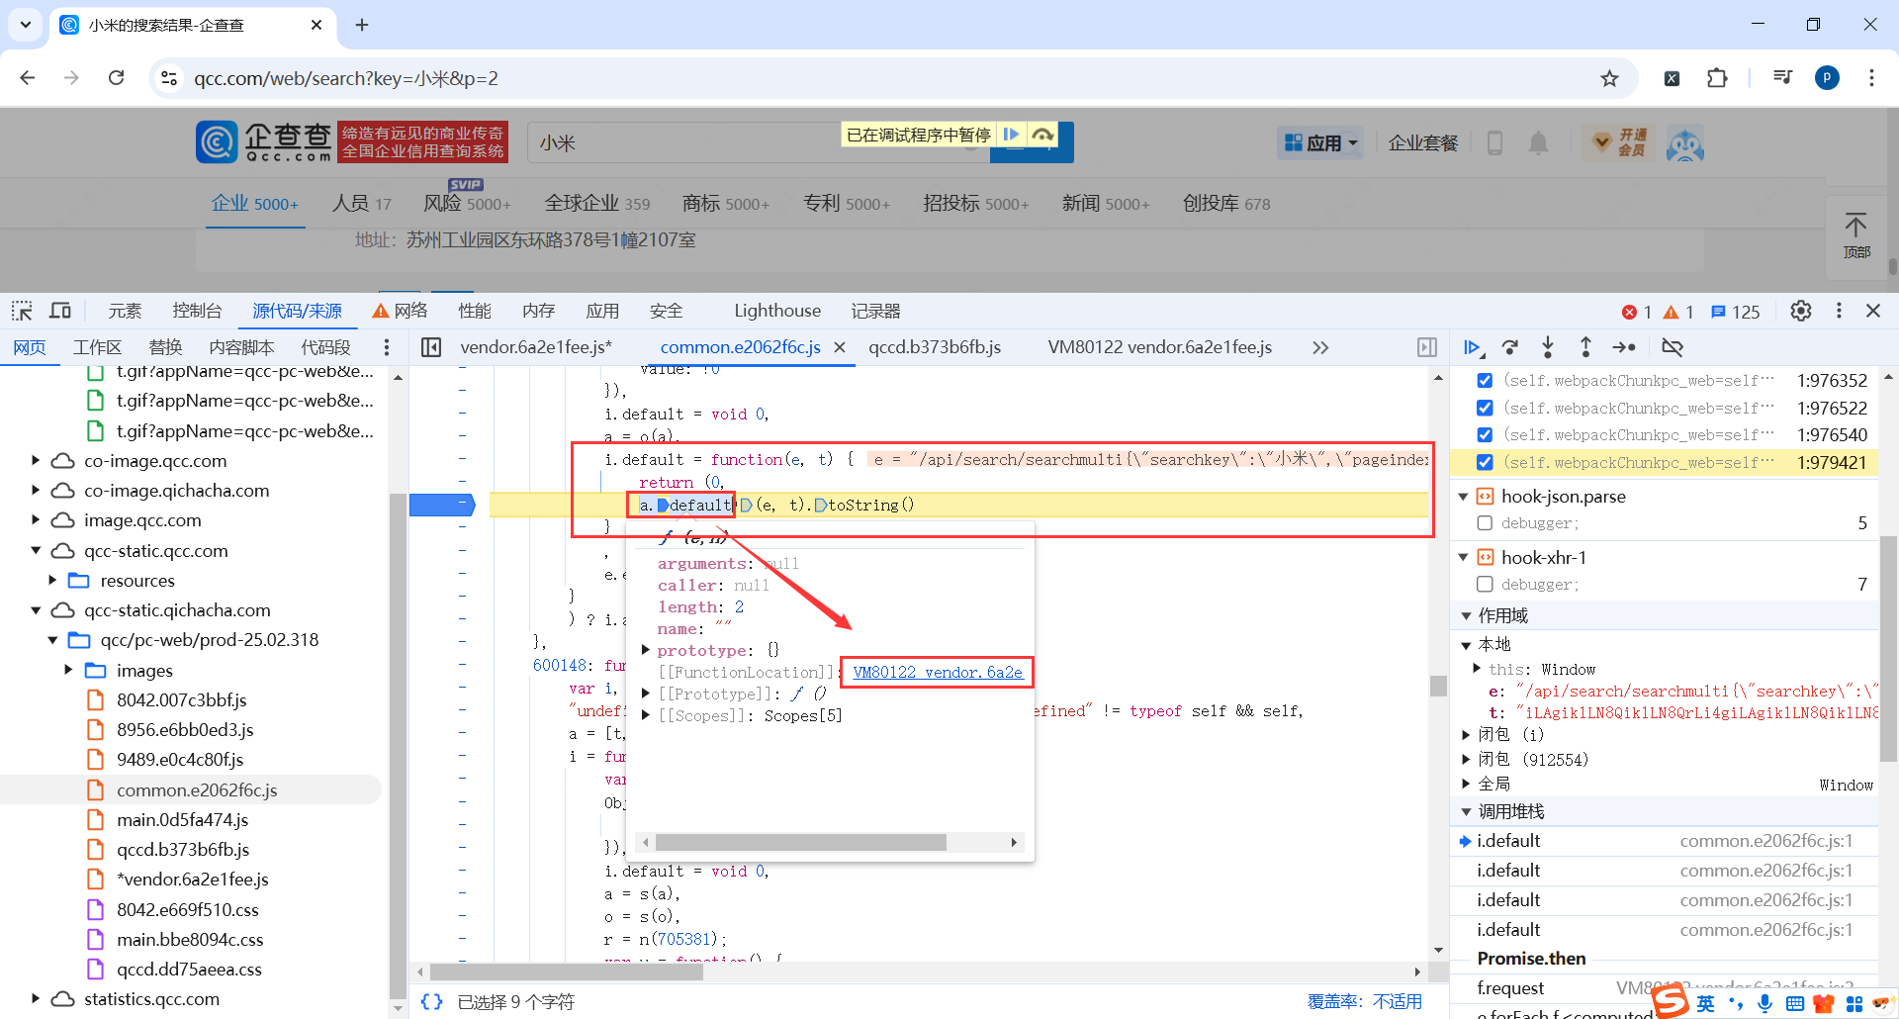Toggle the file navigator sidebar
The width and height of the screenshot is (1899, 1019).
click(x=431, y=347)
